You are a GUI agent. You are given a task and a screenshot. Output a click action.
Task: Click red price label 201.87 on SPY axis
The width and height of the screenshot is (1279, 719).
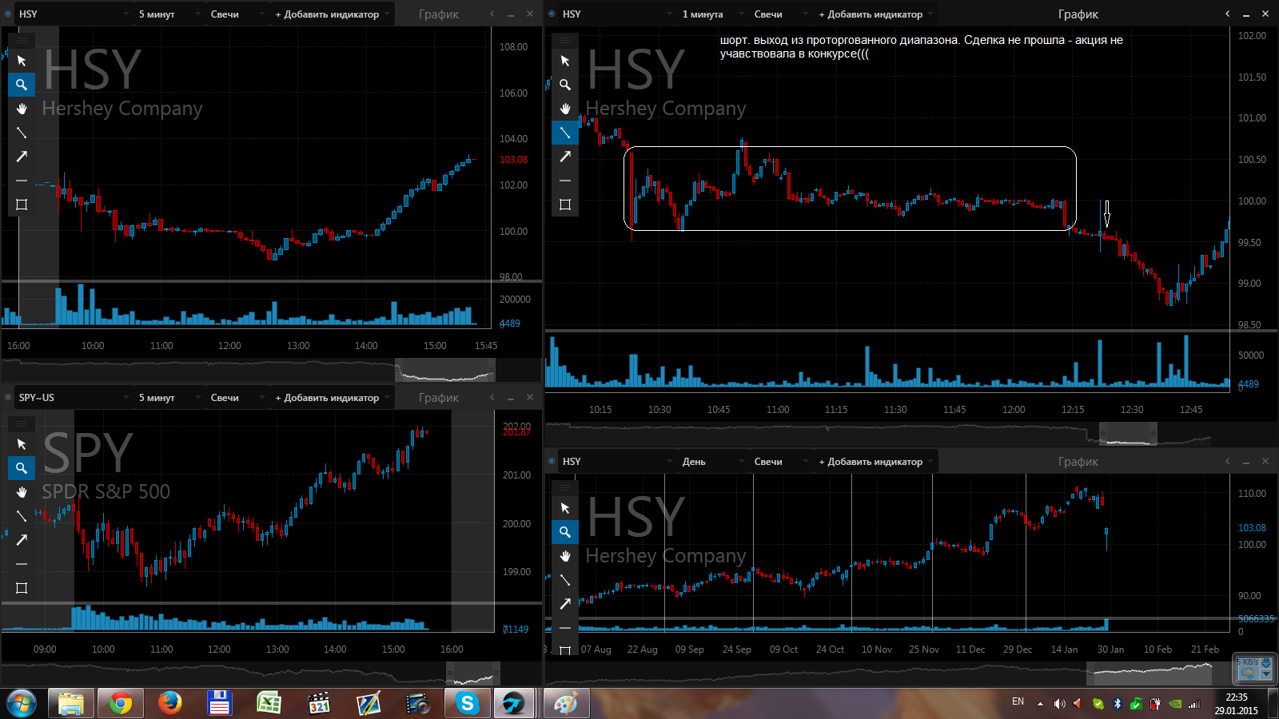click(x=516, y=432)
